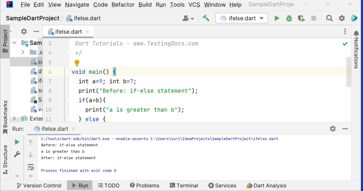This screenshot has width=363, height=191.
Task: Expand the External Libraries tree node
Action: pos(14,119)
